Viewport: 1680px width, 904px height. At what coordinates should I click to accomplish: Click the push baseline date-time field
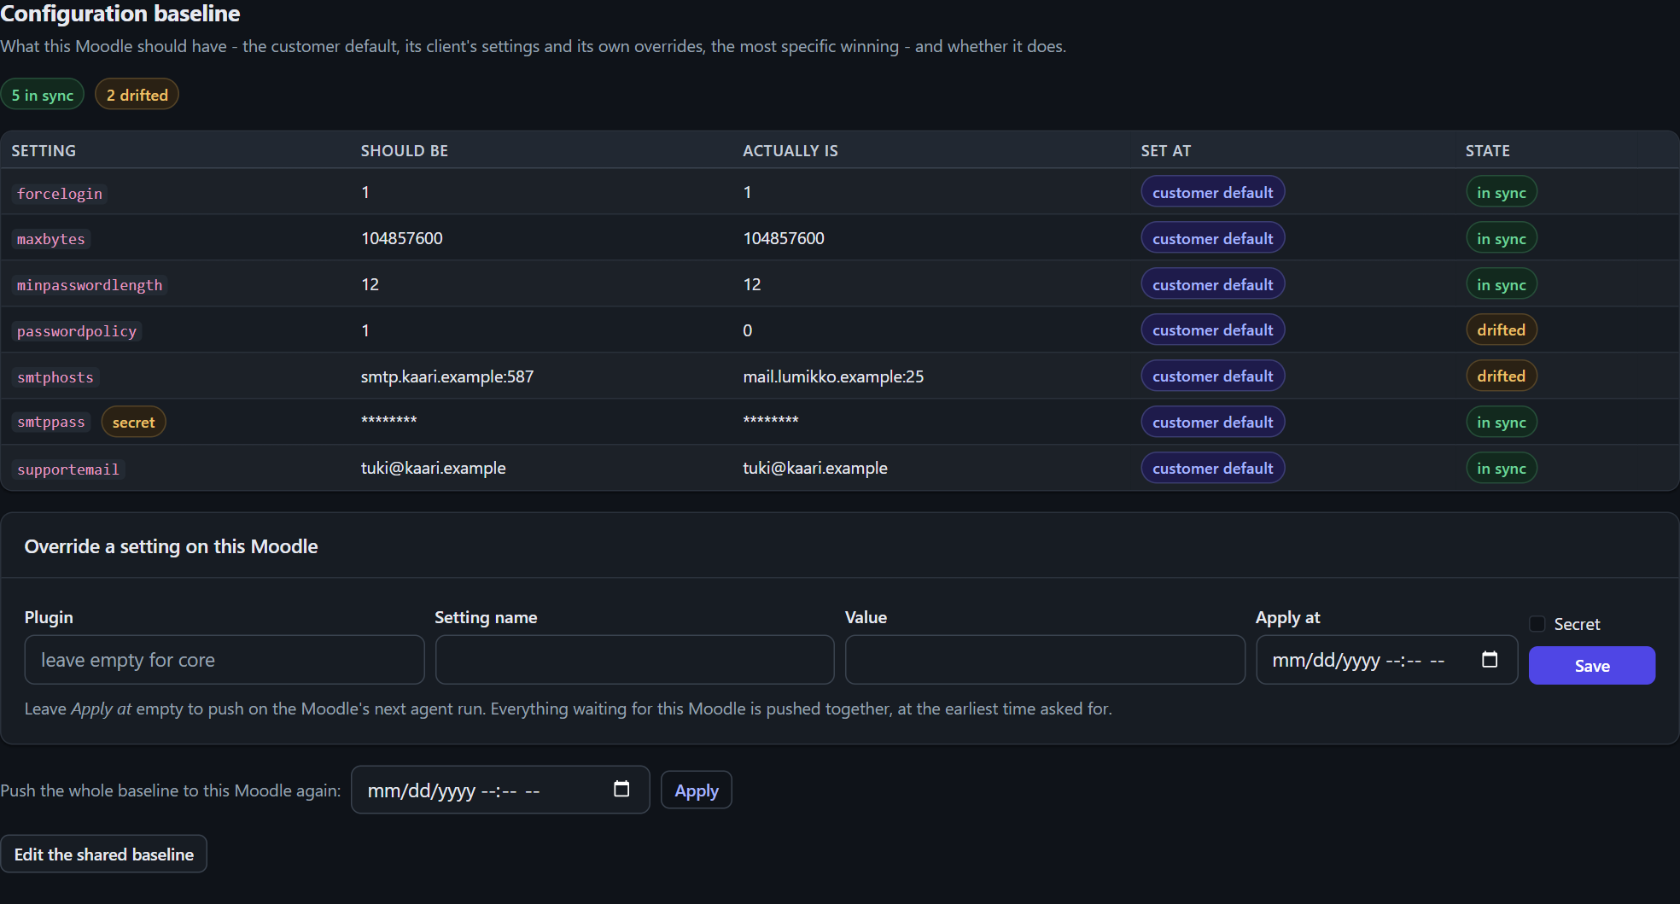[x=500, y=790]
